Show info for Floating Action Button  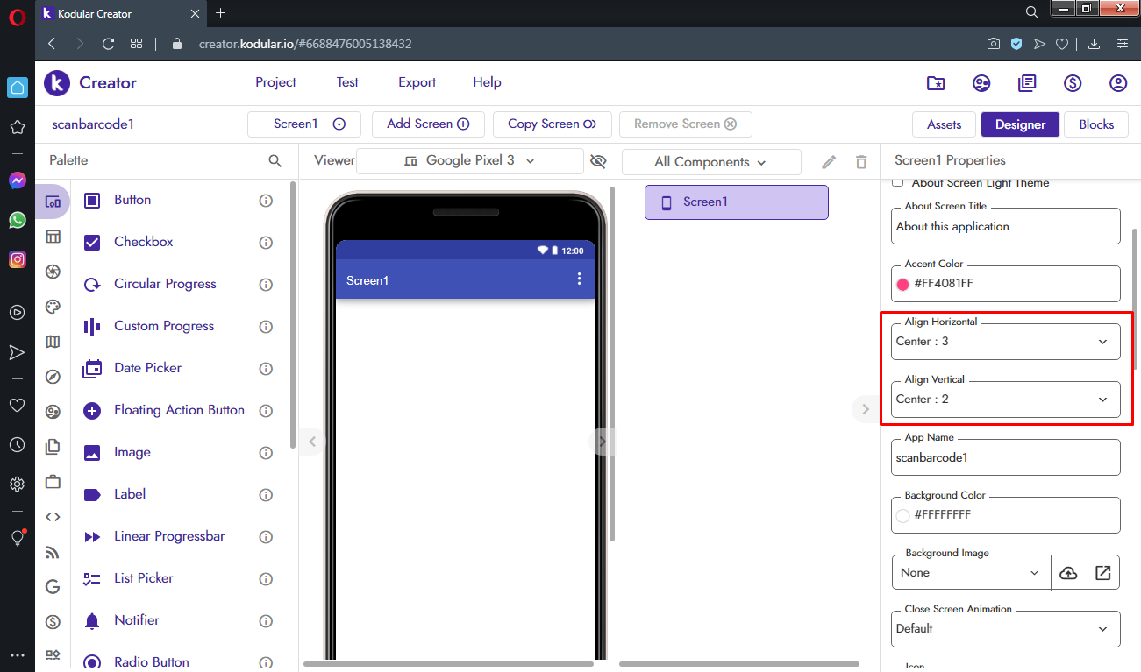(266, 411)
